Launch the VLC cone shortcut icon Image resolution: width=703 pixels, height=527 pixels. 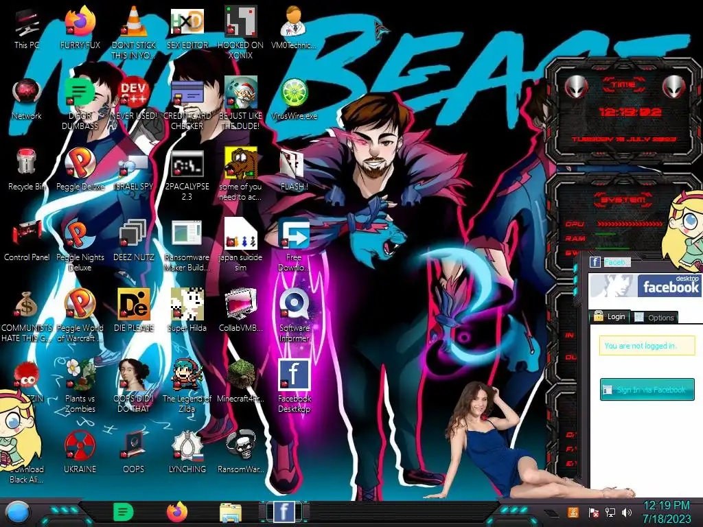[x=134, y=23]
